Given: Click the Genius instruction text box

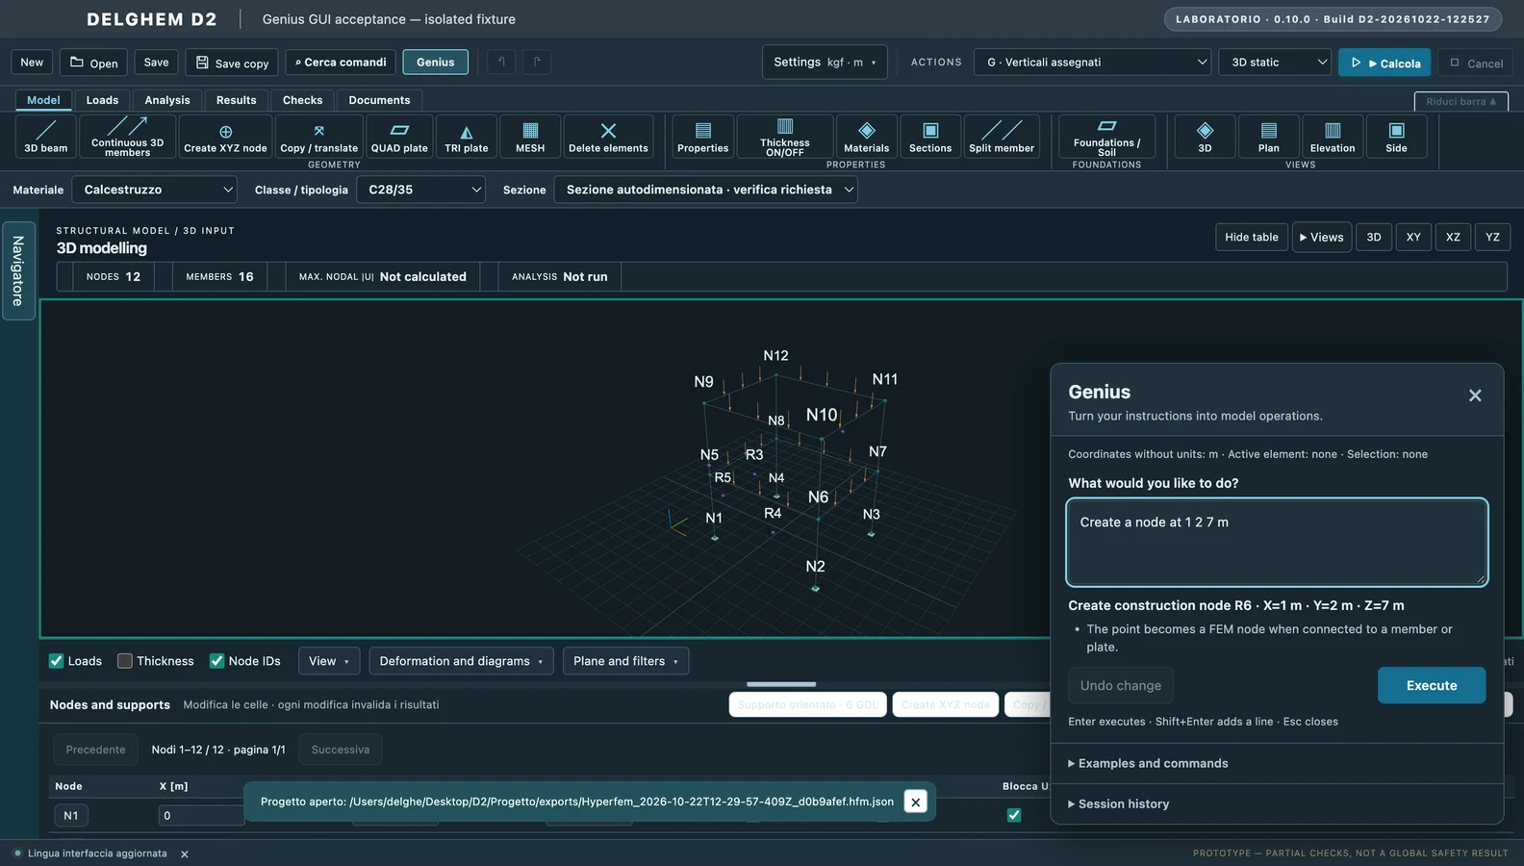Looking at the screenshot, I should [1278, 542].
